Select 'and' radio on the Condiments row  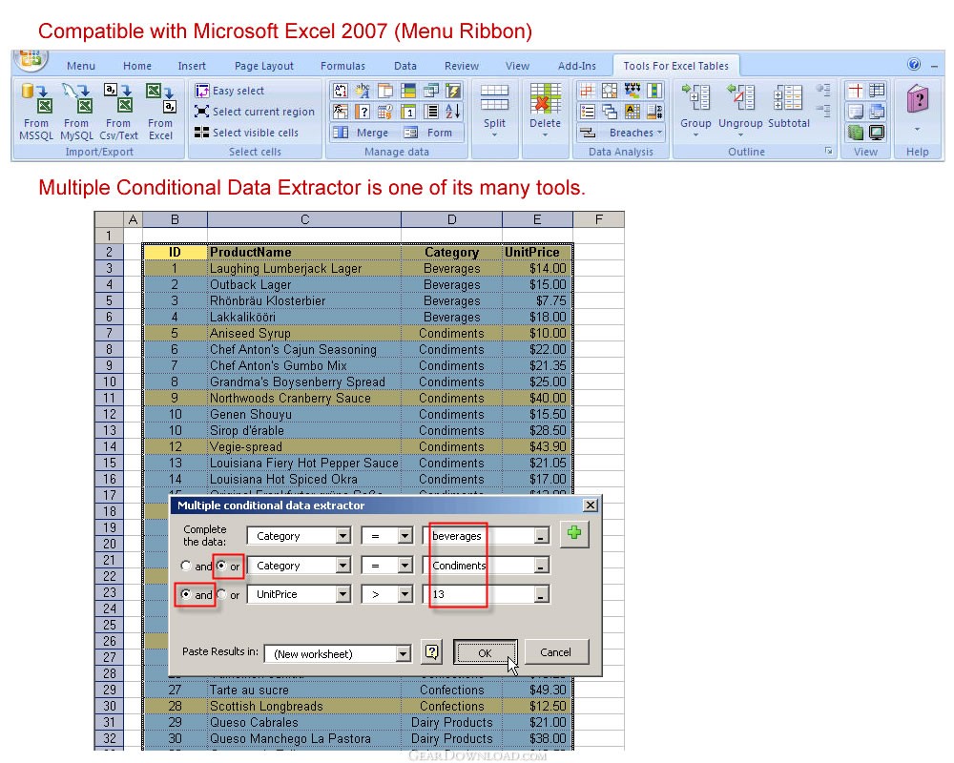tap(186, 566)
